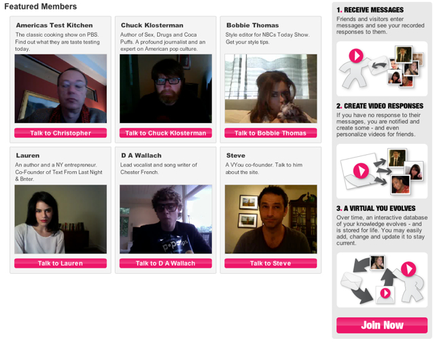Click the Talk to Christopher button

pos(60,133)
